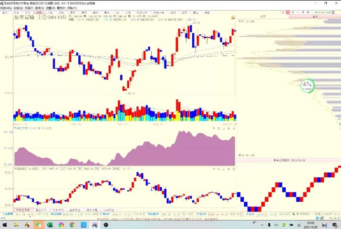Switch to the highlighted right tab of the right-side panel

(x=315, y=17)
